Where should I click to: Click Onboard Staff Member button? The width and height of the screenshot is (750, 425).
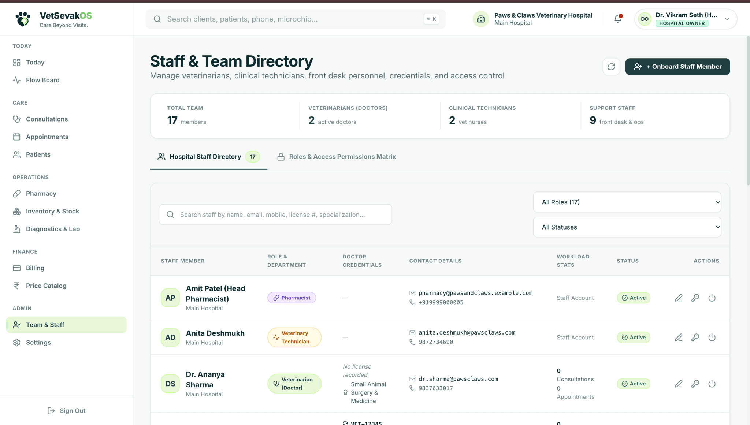[x=677, y=67]
